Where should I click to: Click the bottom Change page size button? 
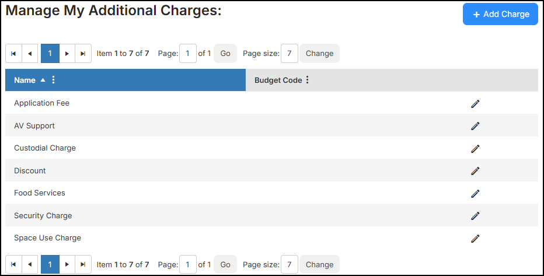pos(319,264)
